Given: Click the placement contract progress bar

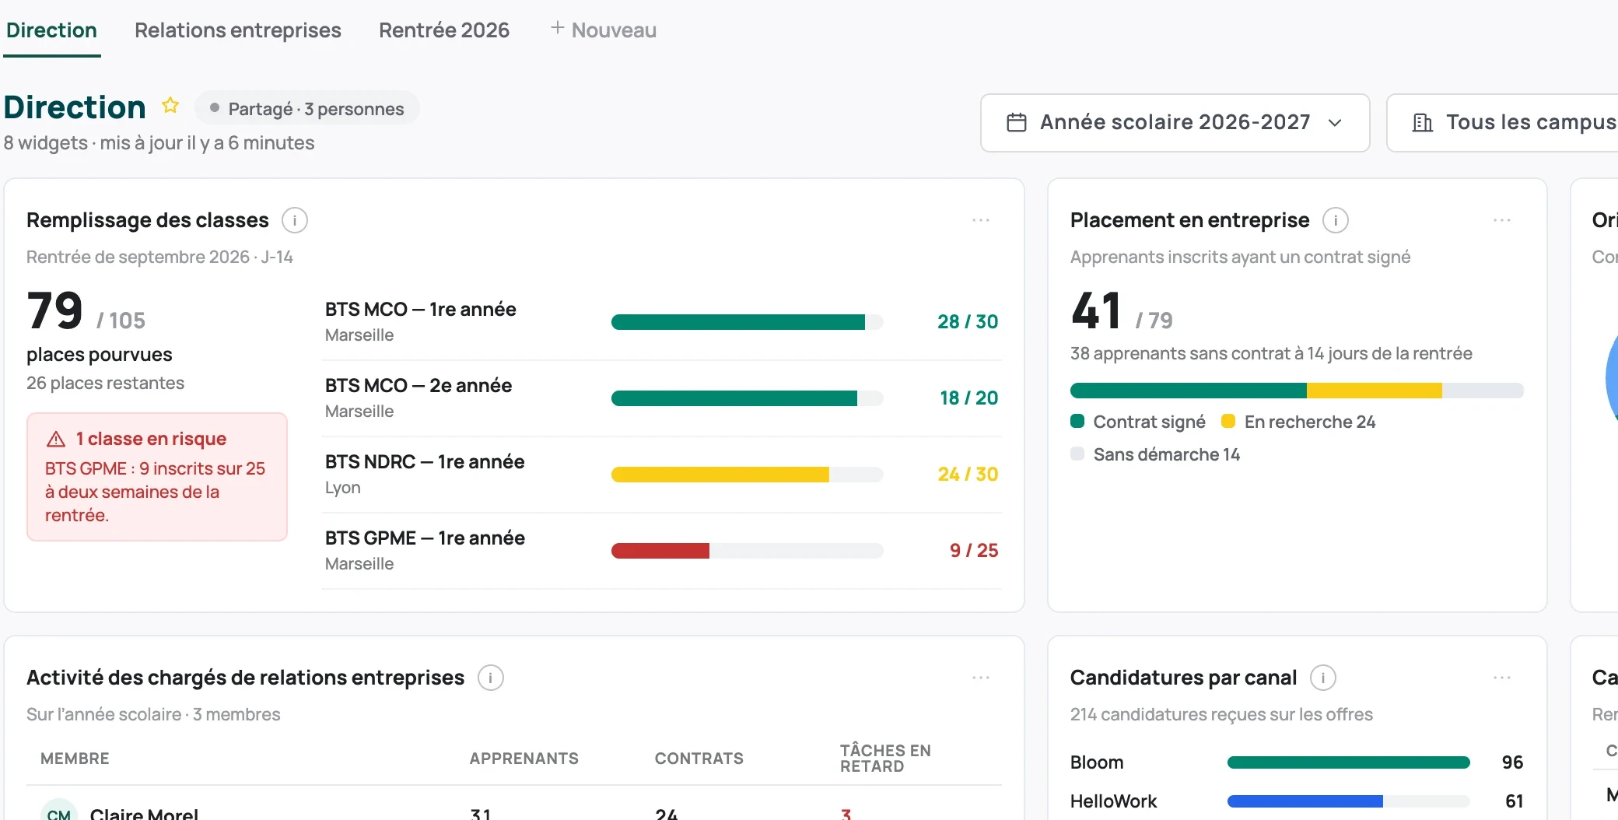Looking at the screenshot, I should [1297, 391].
